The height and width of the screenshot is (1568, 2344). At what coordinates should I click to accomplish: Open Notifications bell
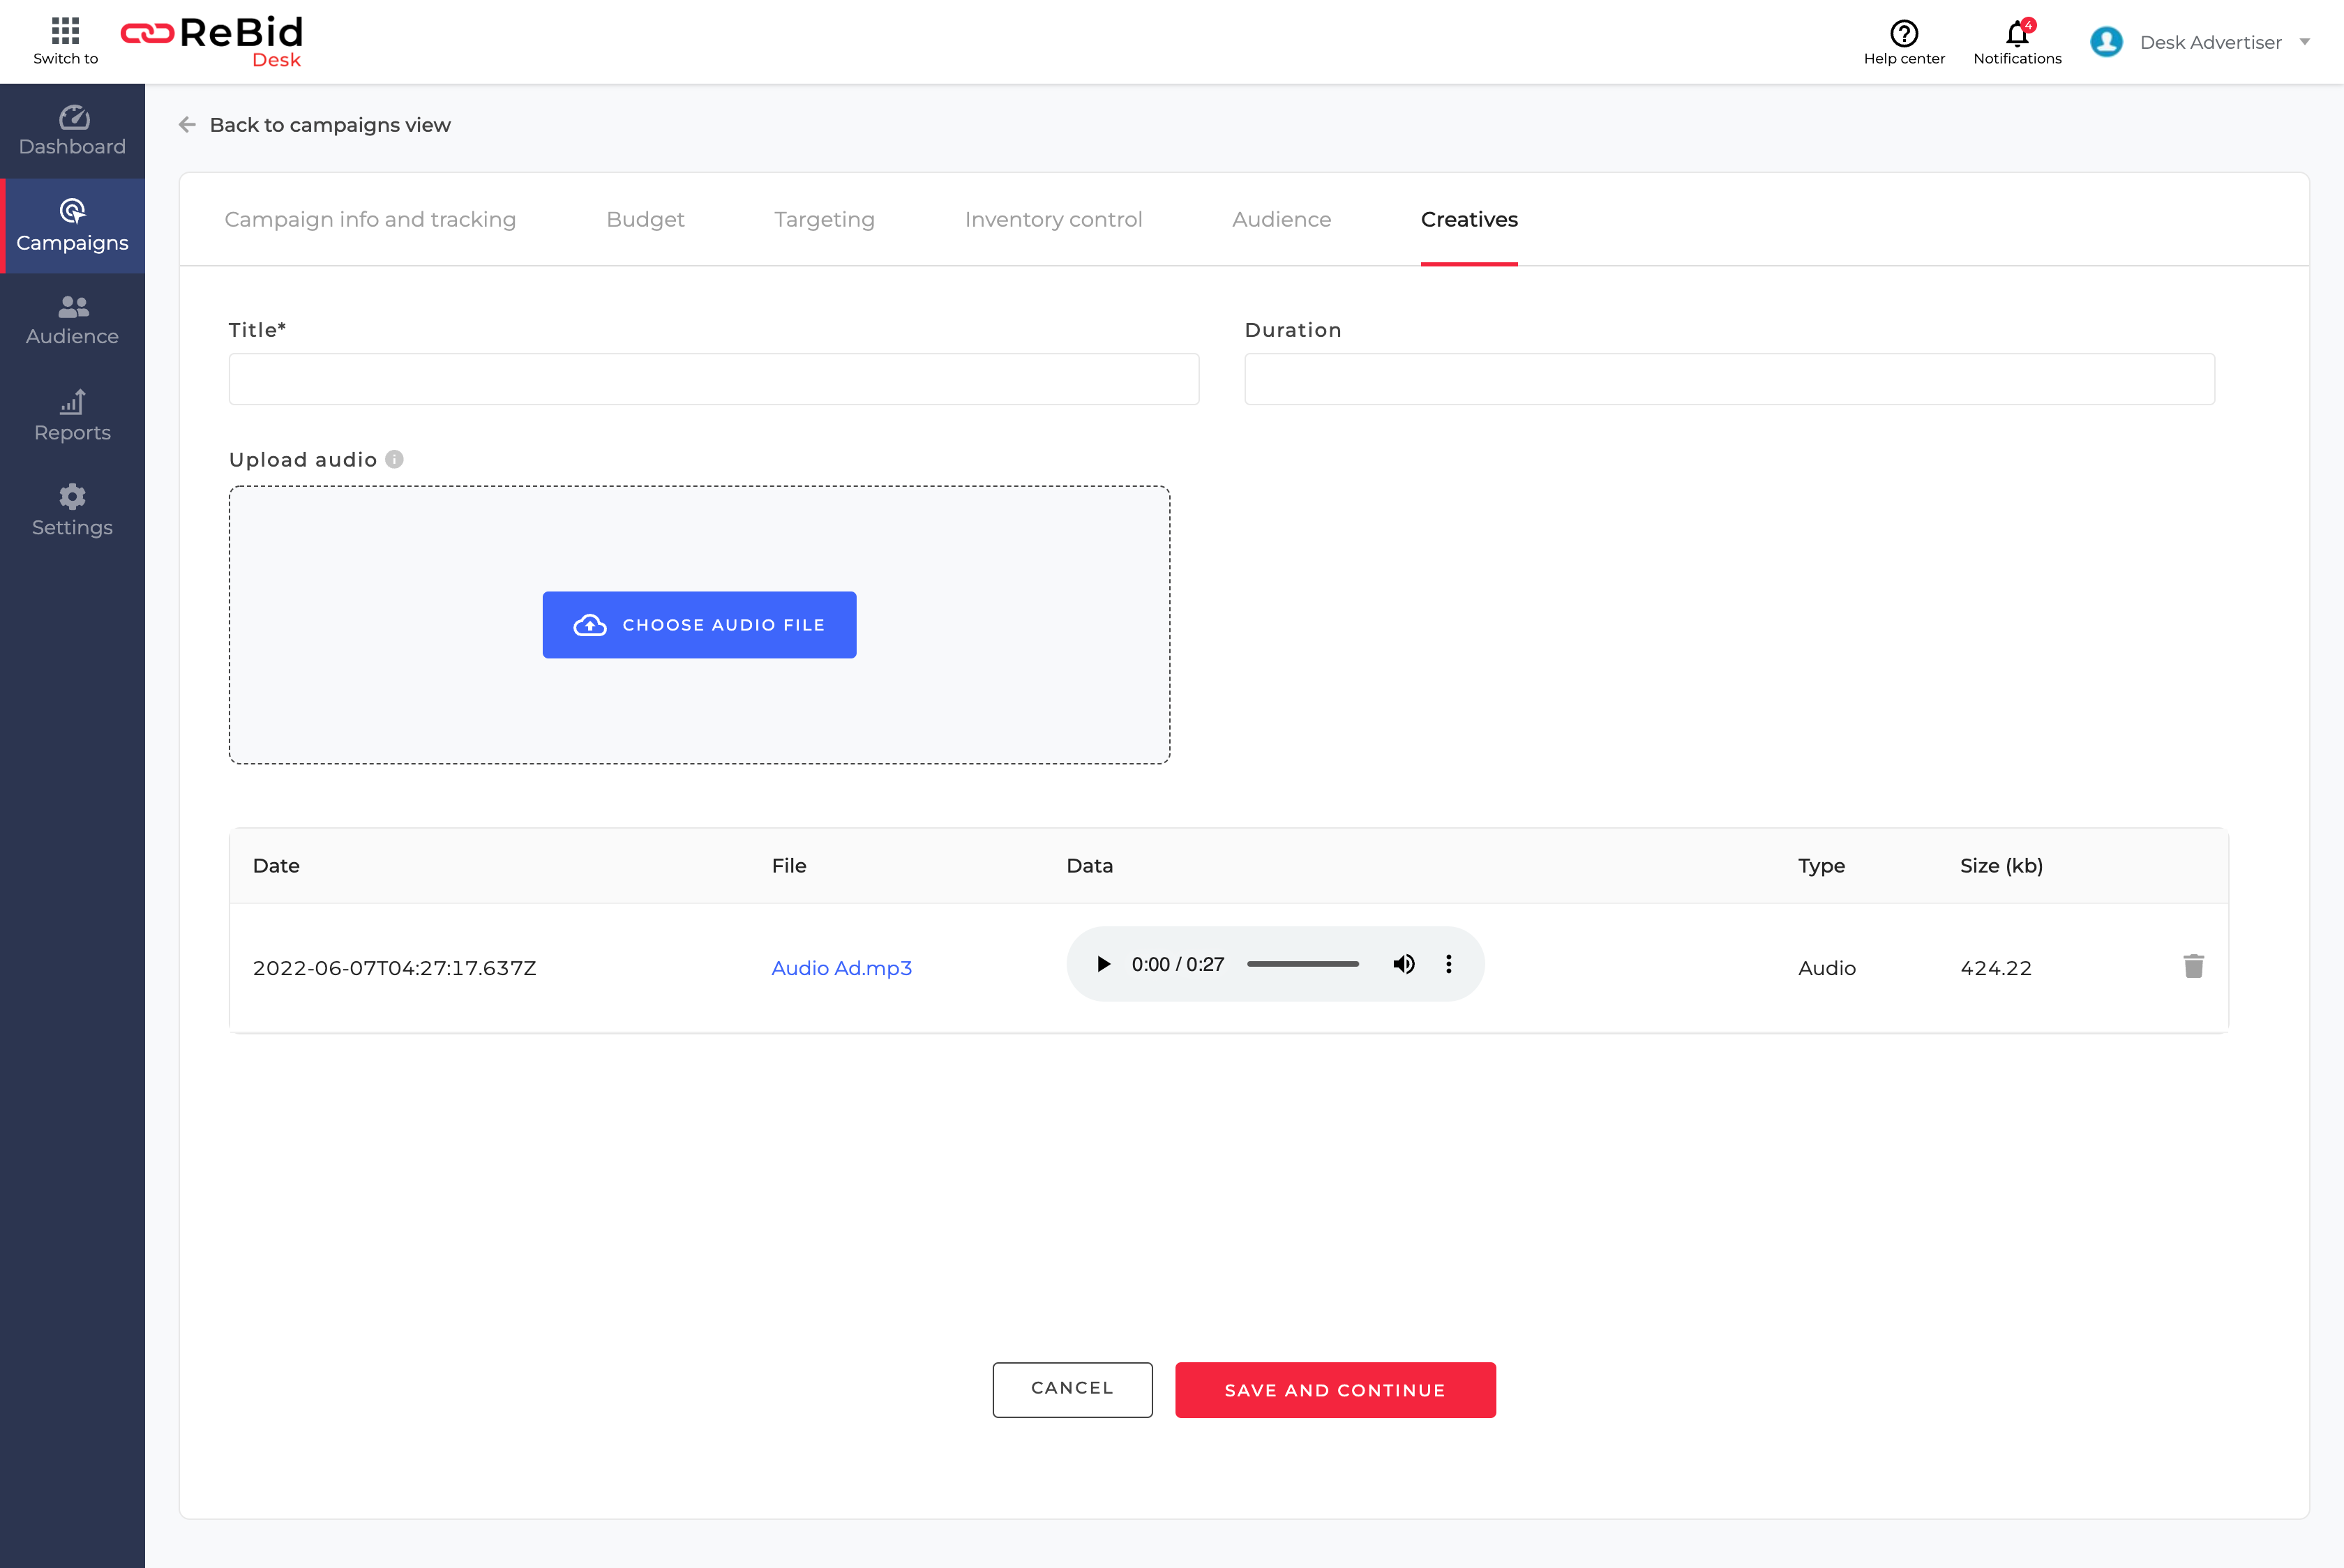coord(2017,42)
